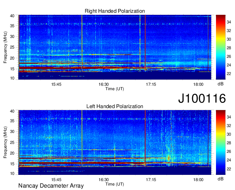Click the 30 value on top color scale
The height and width of the screenshot is (190, 235).
click(229, 39)
